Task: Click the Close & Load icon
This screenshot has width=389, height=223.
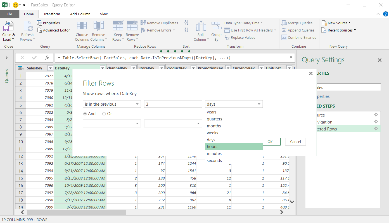Action: [x=9, y=27]
